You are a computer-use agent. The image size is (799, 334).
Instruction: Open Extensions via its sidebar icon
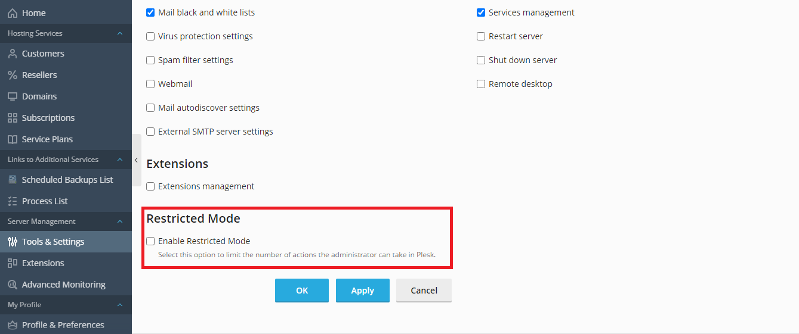point(12,263)
